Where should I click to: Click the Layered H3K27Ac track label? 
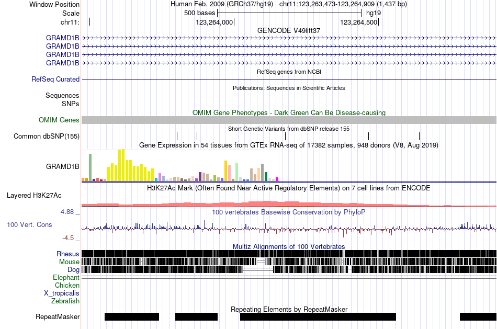click(34, 195)
